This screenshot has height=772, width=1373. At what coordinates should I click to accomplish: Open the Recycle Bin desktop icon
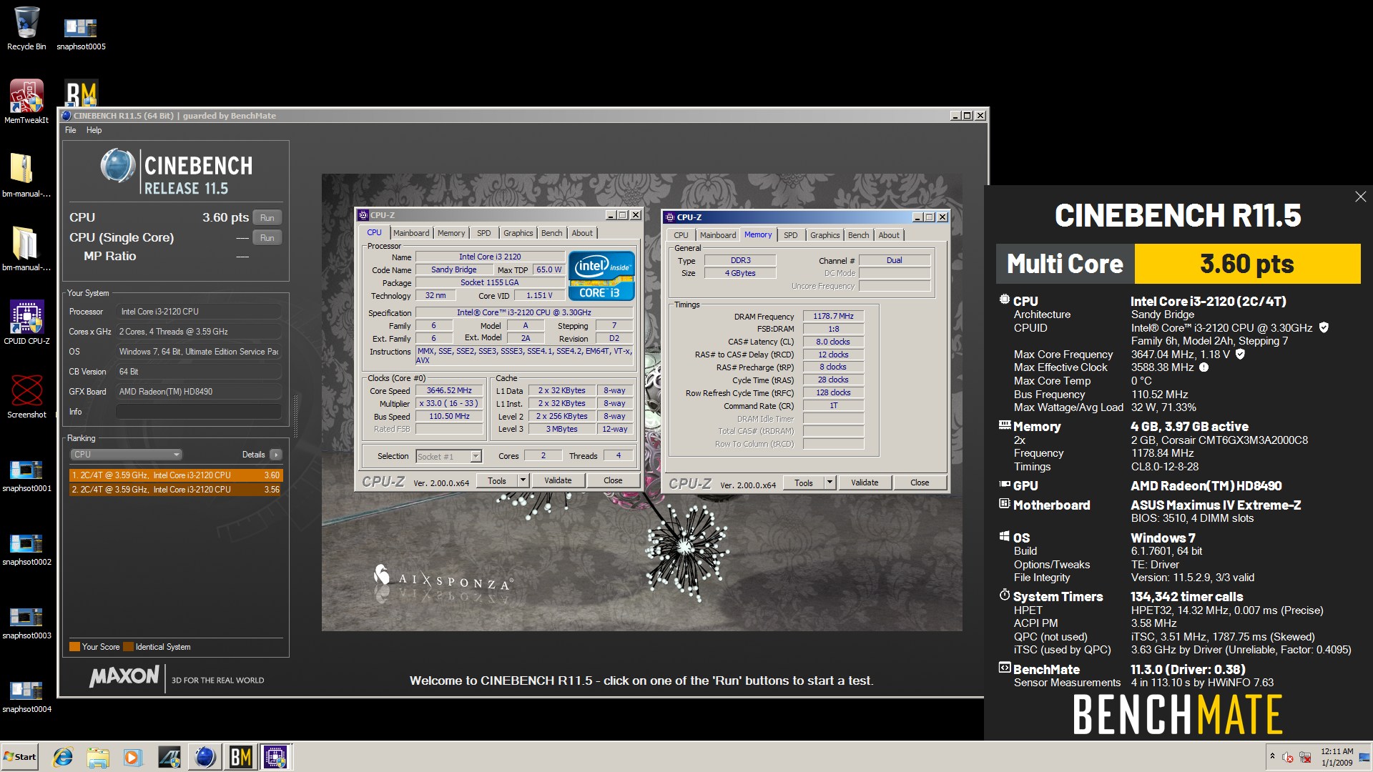[x=26, y=27]
